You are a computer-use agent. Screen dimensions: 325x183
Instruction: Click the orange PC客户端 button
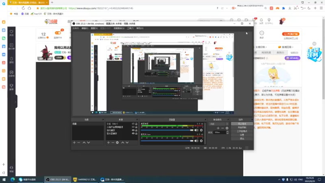pos(291,34)
